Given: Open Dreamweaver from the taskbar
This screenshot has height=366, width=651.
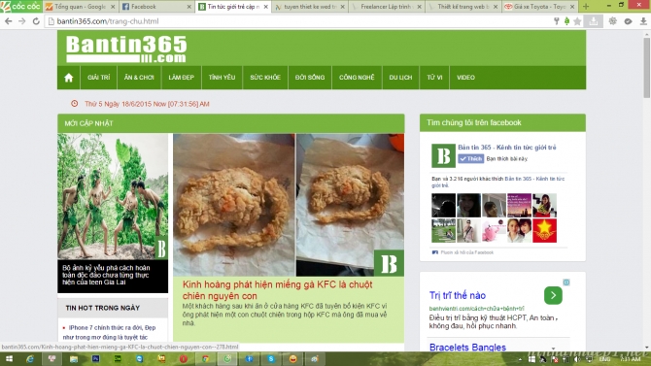Looking at the screenshot, I should [x=118, y=359].
